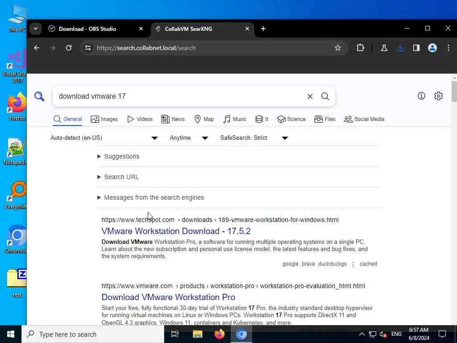Open the Anytime time range dropdown
Screen dimensions: 457x343
point(189,138)
